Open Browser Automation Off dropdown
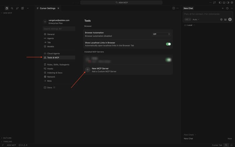Screen dimensions: 235x147 coord(161,34)
